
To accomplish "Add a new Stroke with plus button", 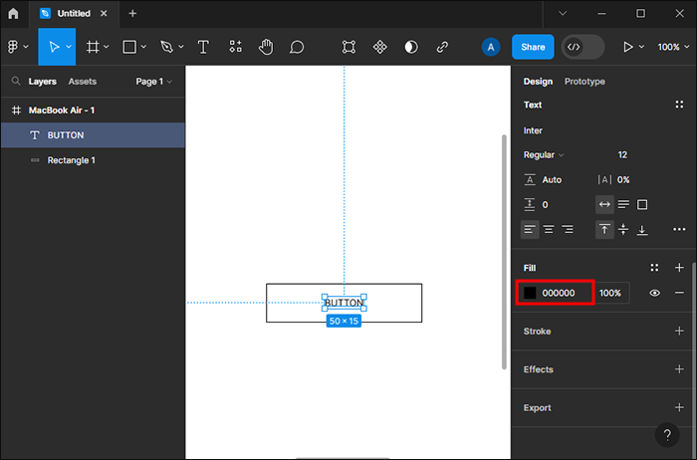I will pos(679,332).
